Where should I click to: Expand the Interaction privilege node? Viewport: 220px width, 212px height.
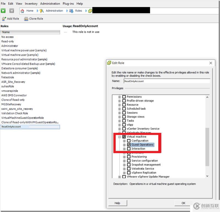pyautogui.click(x=124, y=149)
